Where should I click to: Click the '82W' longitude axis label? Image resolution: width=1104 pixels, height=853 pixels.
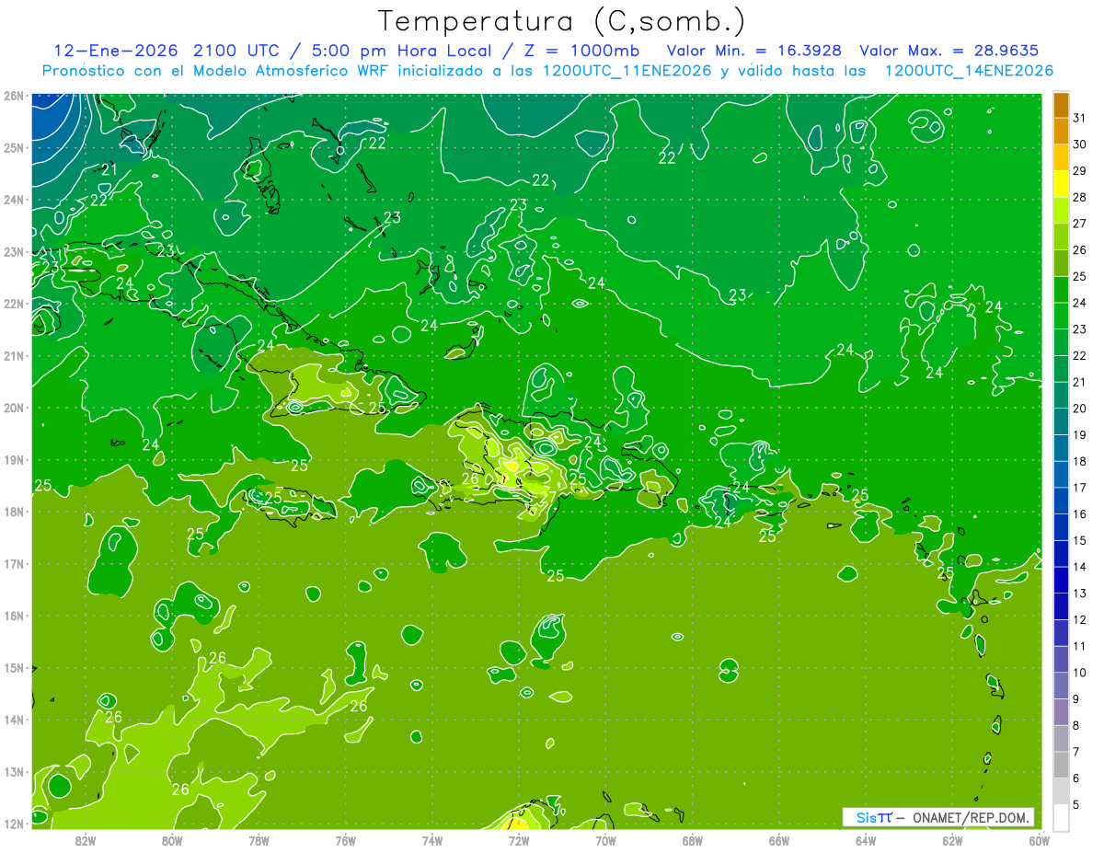[85, 841]
